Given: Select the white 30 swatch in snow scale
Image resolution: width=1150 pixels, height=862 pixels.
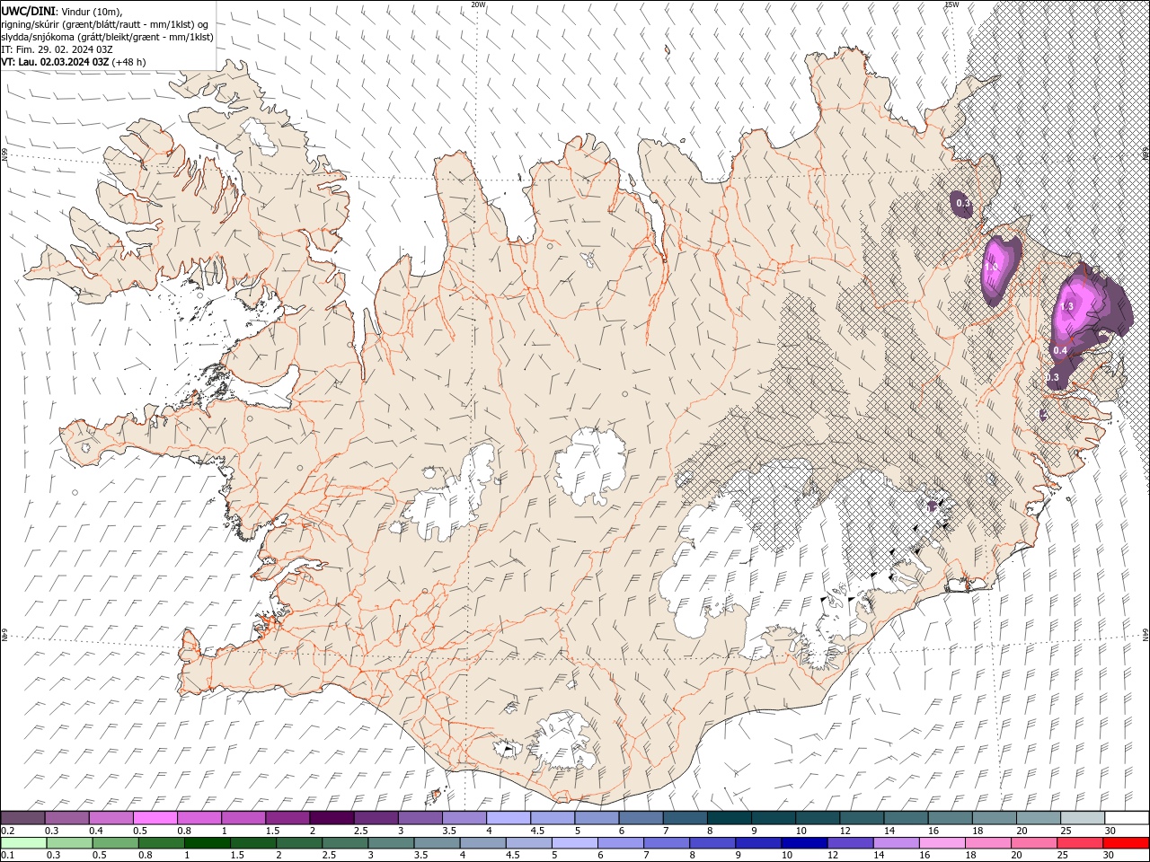Looking at the screenshot, I should point(1126,817).
